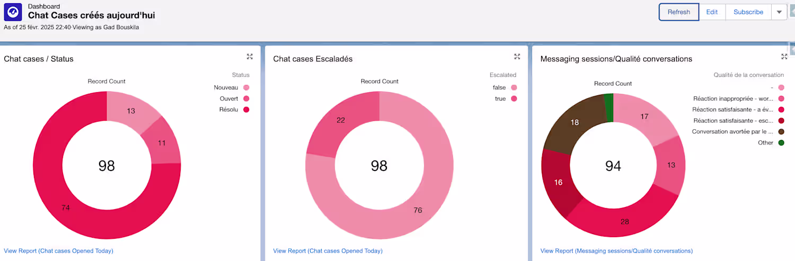This screenshot has width=795, height=261.
Task: Toggle the Ouvert legend swatch
Action: [x=246, y=98]
